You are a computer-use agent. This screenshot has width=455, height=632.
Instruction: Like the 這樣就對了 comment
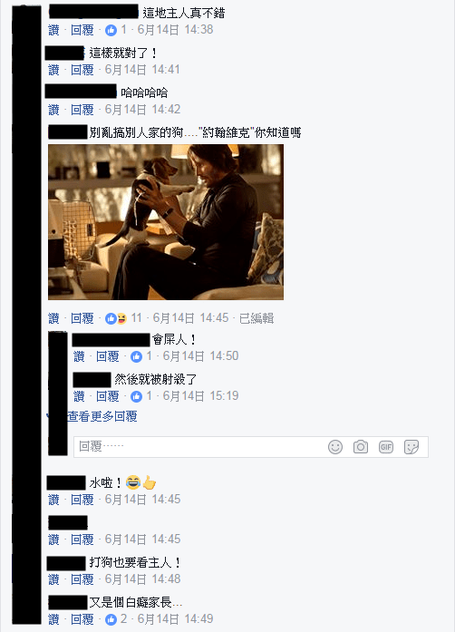(x=53, y=69)
